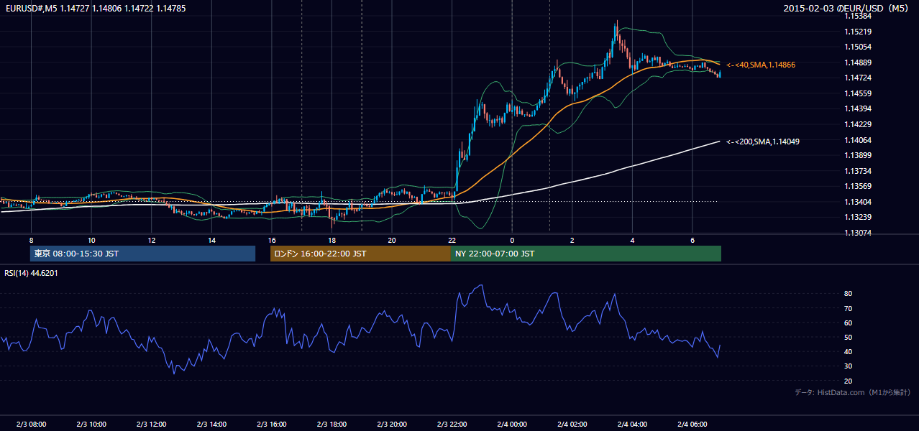Click the 2/4 06:00 time axis label
This screenshot has height=431, width=919.
[692, 424]
